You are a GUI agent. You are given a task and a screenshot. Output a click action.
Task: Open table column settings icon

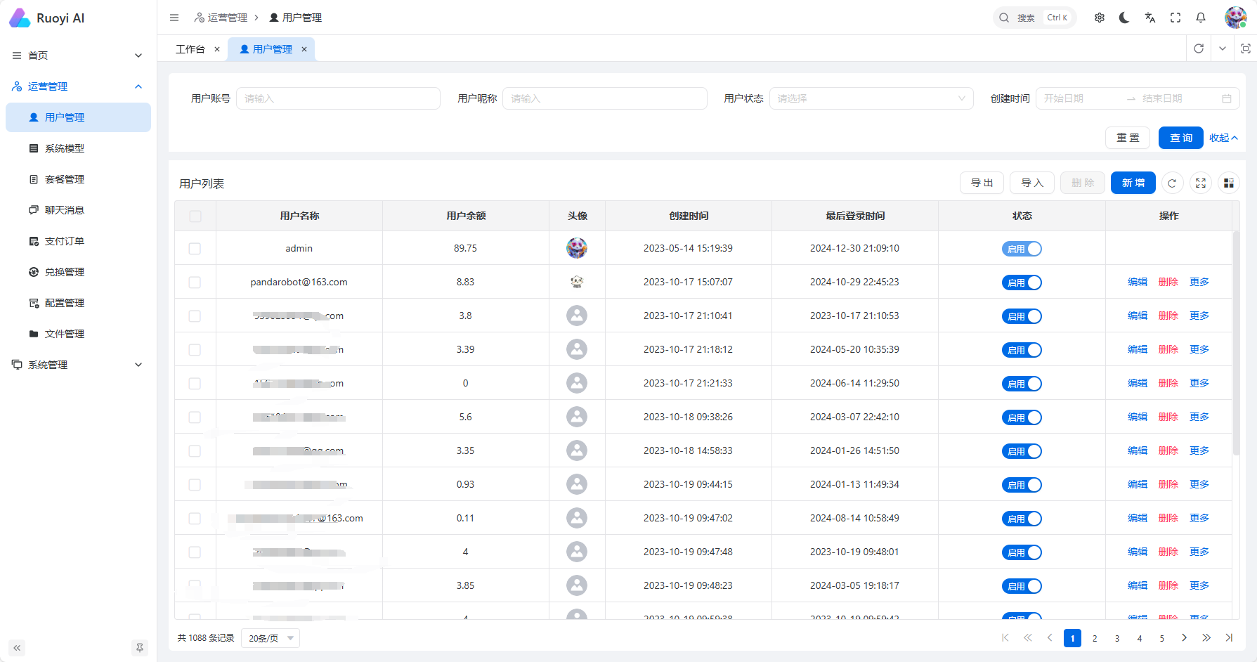click(x=1229, y=183)
